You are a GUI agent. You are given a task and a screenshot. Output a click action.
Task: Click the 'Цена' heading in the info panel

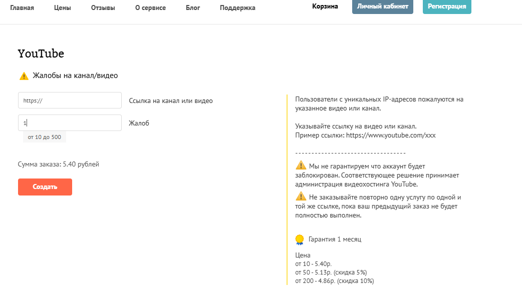(303, 255)
